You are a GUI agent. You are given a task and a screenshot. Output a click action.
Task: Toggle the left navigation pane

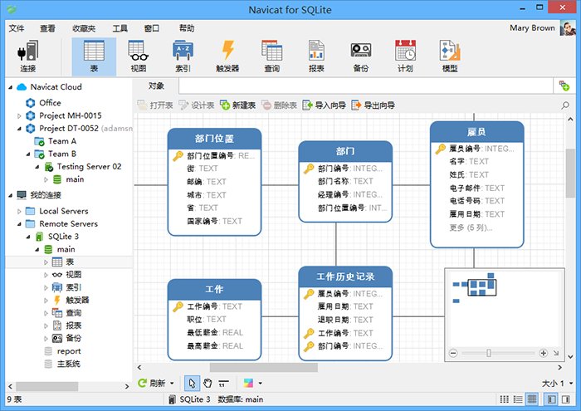pos(551,399)
